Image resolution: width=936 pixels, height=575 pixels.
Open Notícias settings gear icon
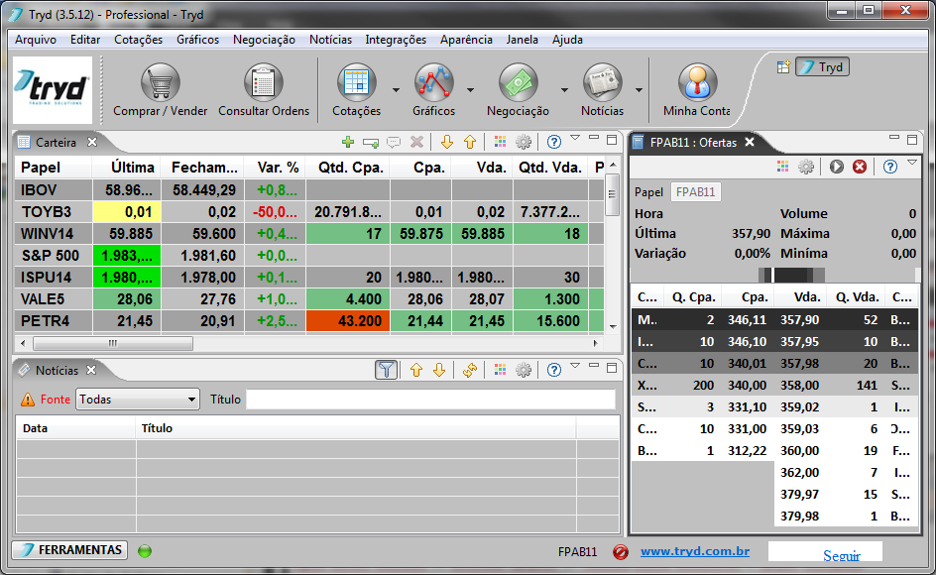pyautogui.click(x=523, y=370)
